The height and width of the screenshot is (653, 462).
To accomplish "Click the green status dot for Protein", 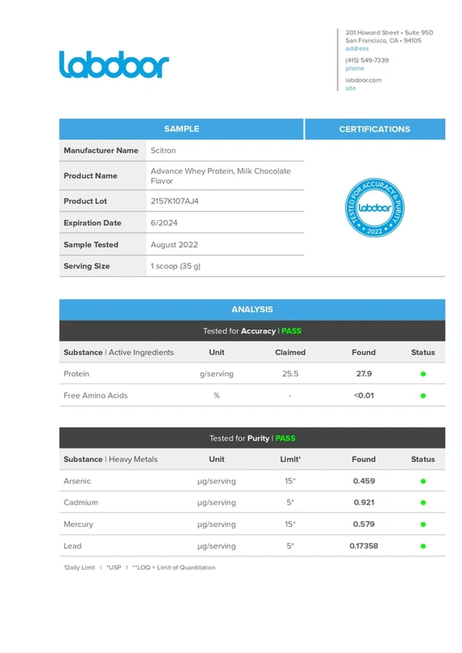I will click(423, 374).
